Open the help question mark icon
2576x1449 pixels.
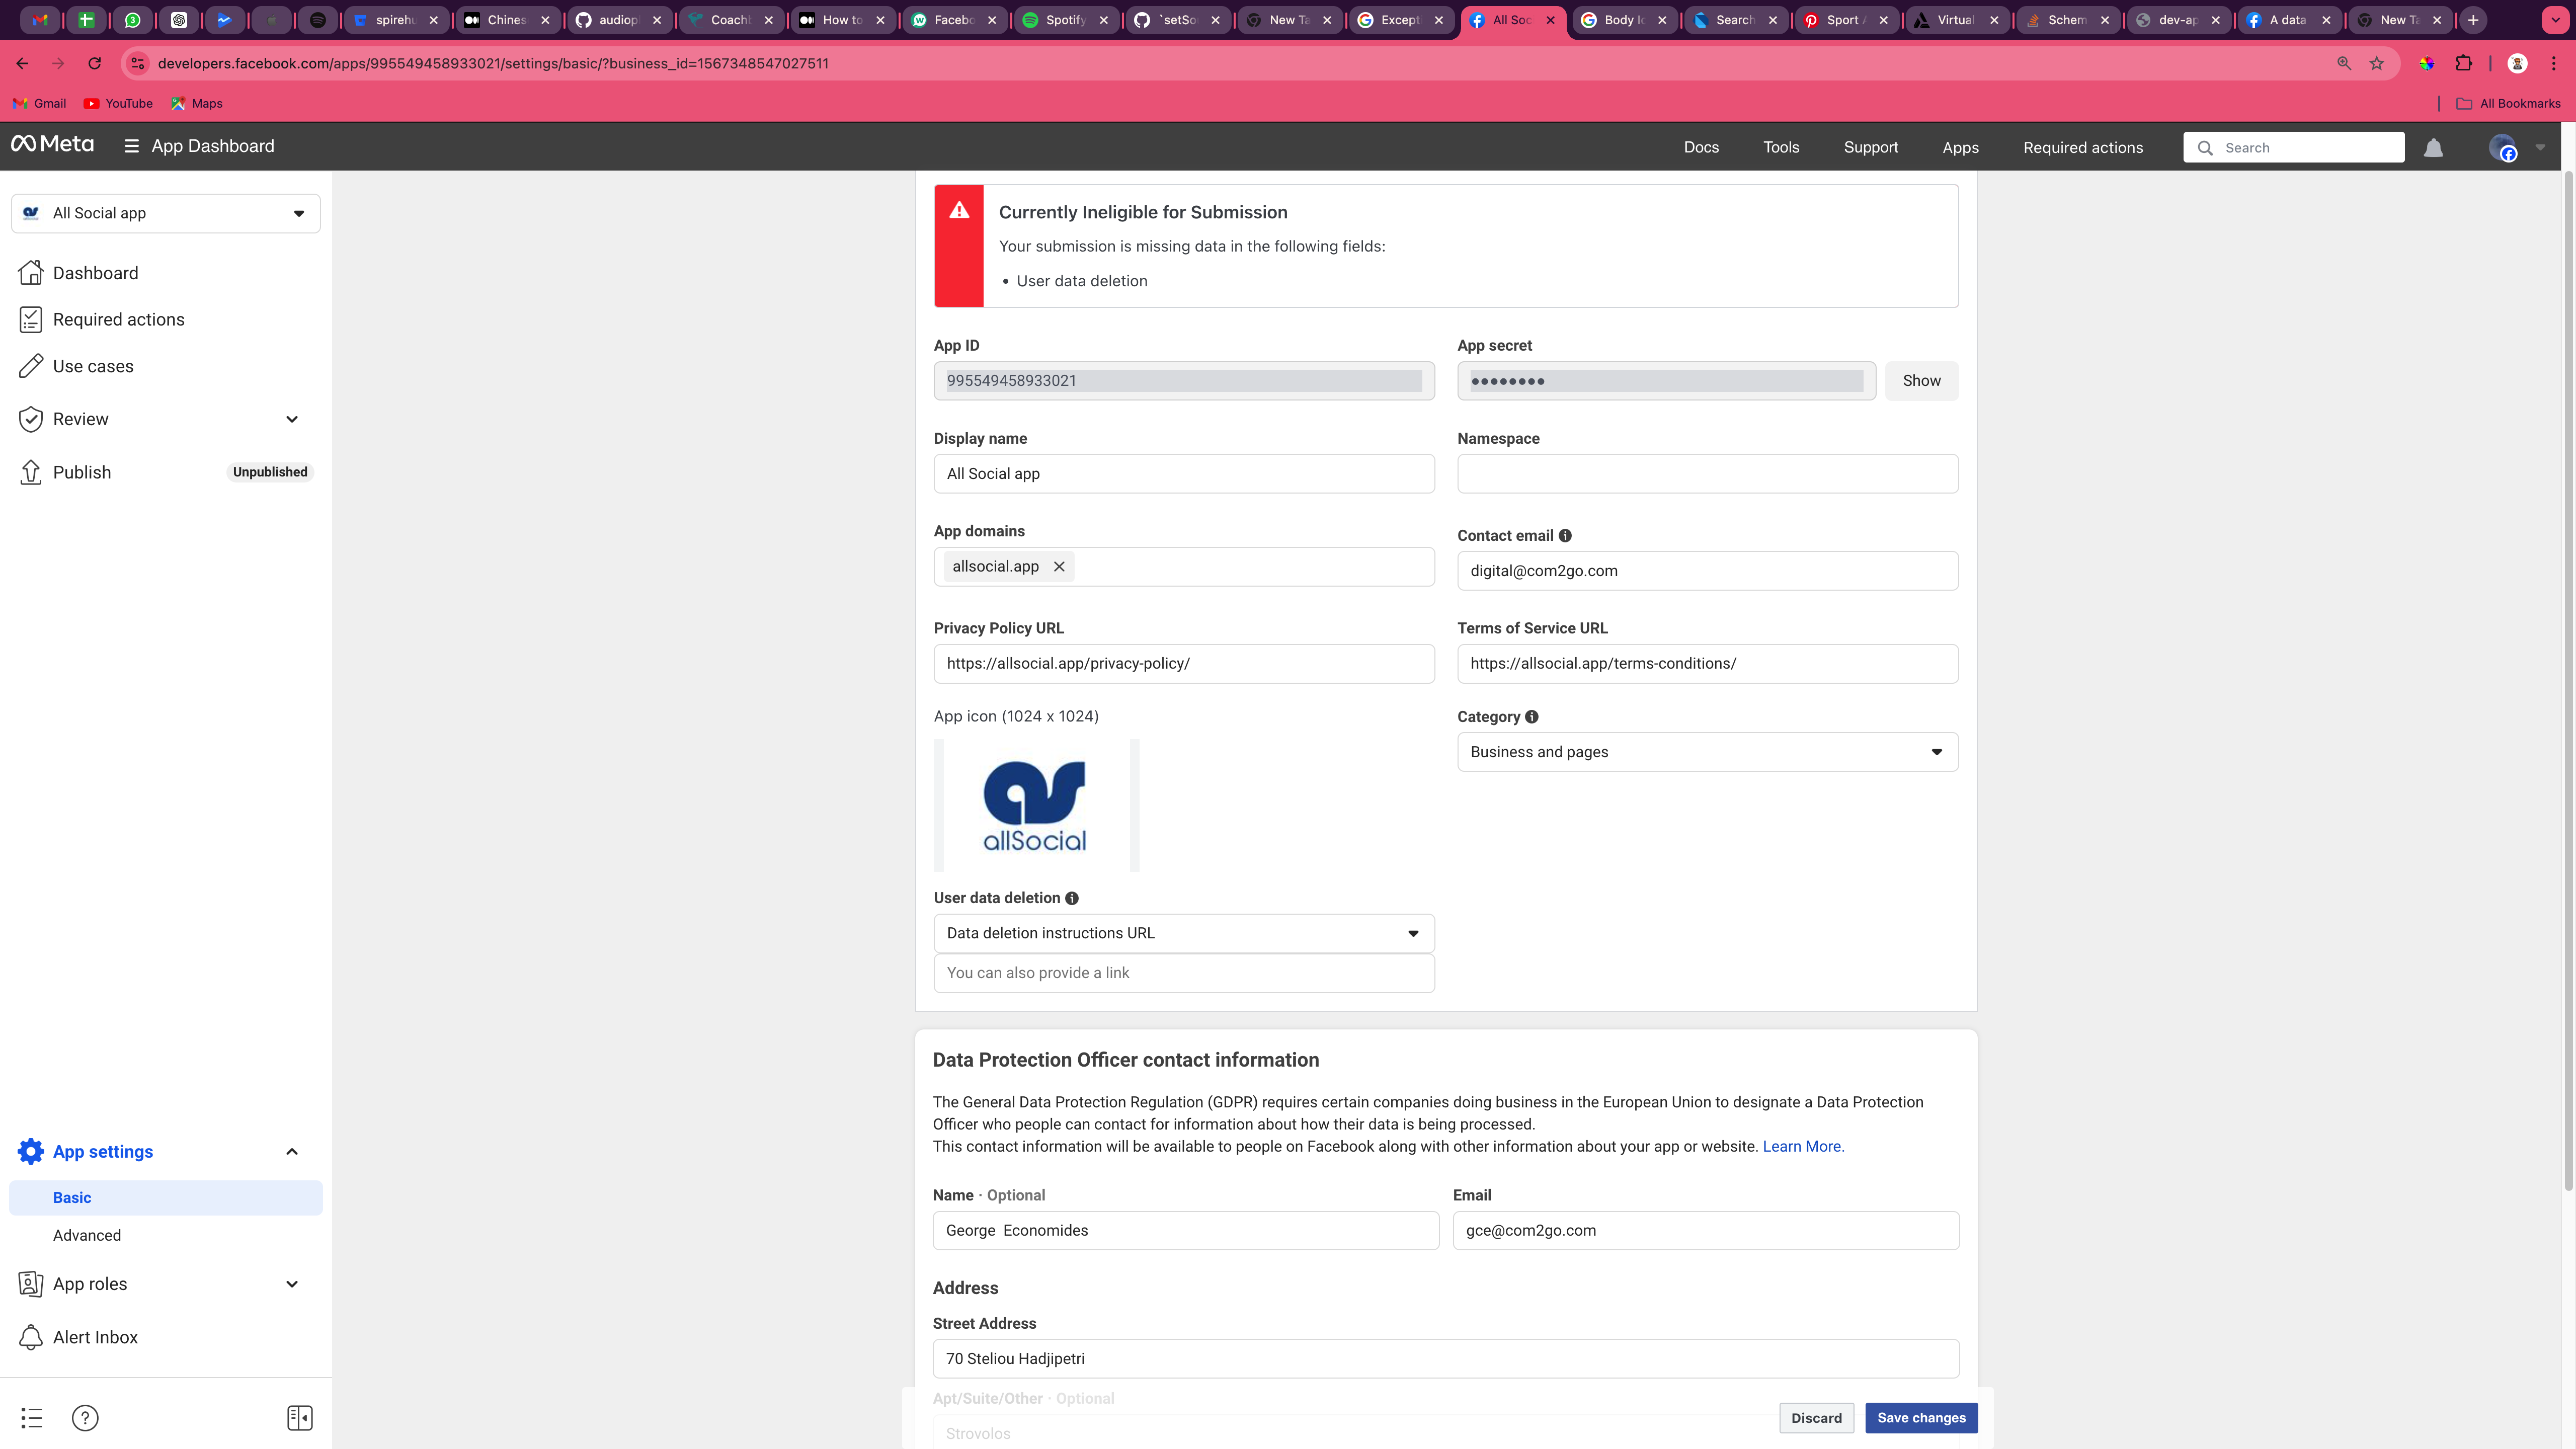[x=85, y=1417]
